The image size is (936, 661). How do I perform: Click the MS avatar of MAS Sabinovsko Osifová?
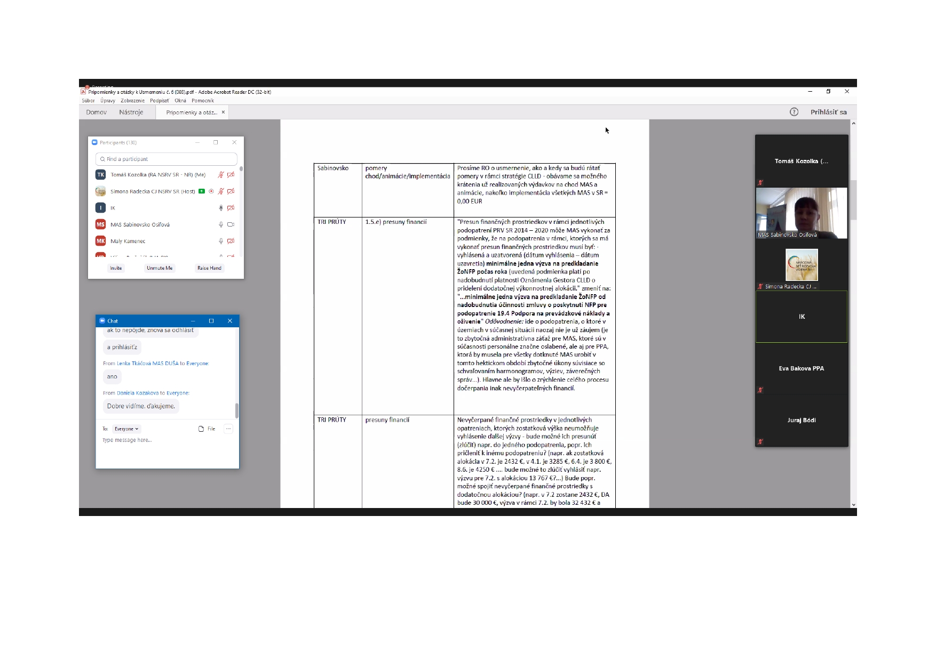point(100,224)
